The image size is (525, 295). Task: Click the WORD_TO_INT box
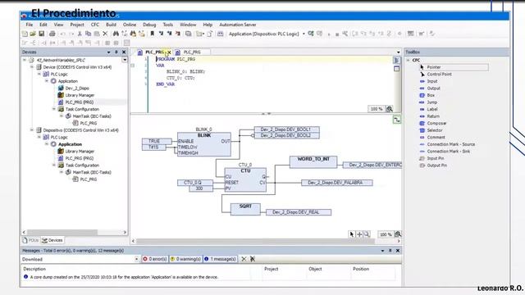pyautogui.click(x=313, y=162)
